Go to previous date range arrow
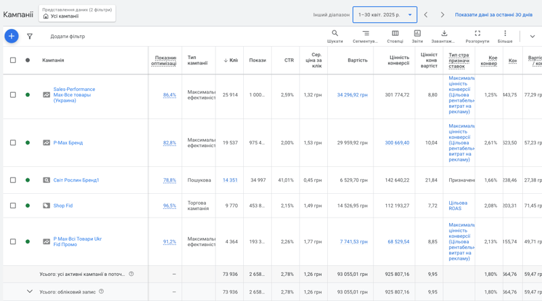Screen dimensions: 542x301 coord(426,15)
